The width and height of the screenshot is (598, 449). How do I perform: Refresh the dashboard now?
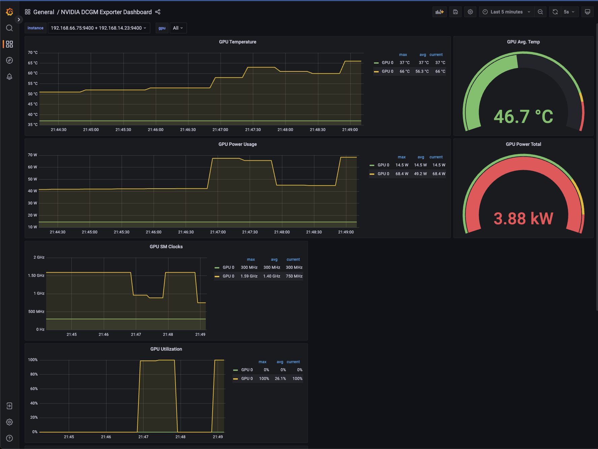tap(555, 12)
